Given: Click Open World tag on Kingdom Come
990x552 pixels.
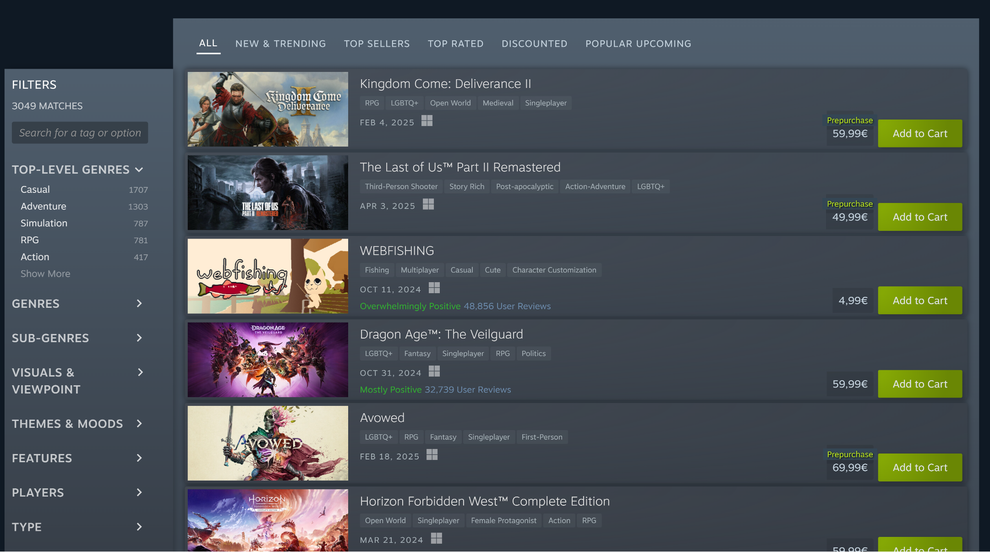Looking at the screenshot, I should click(450, 103).
